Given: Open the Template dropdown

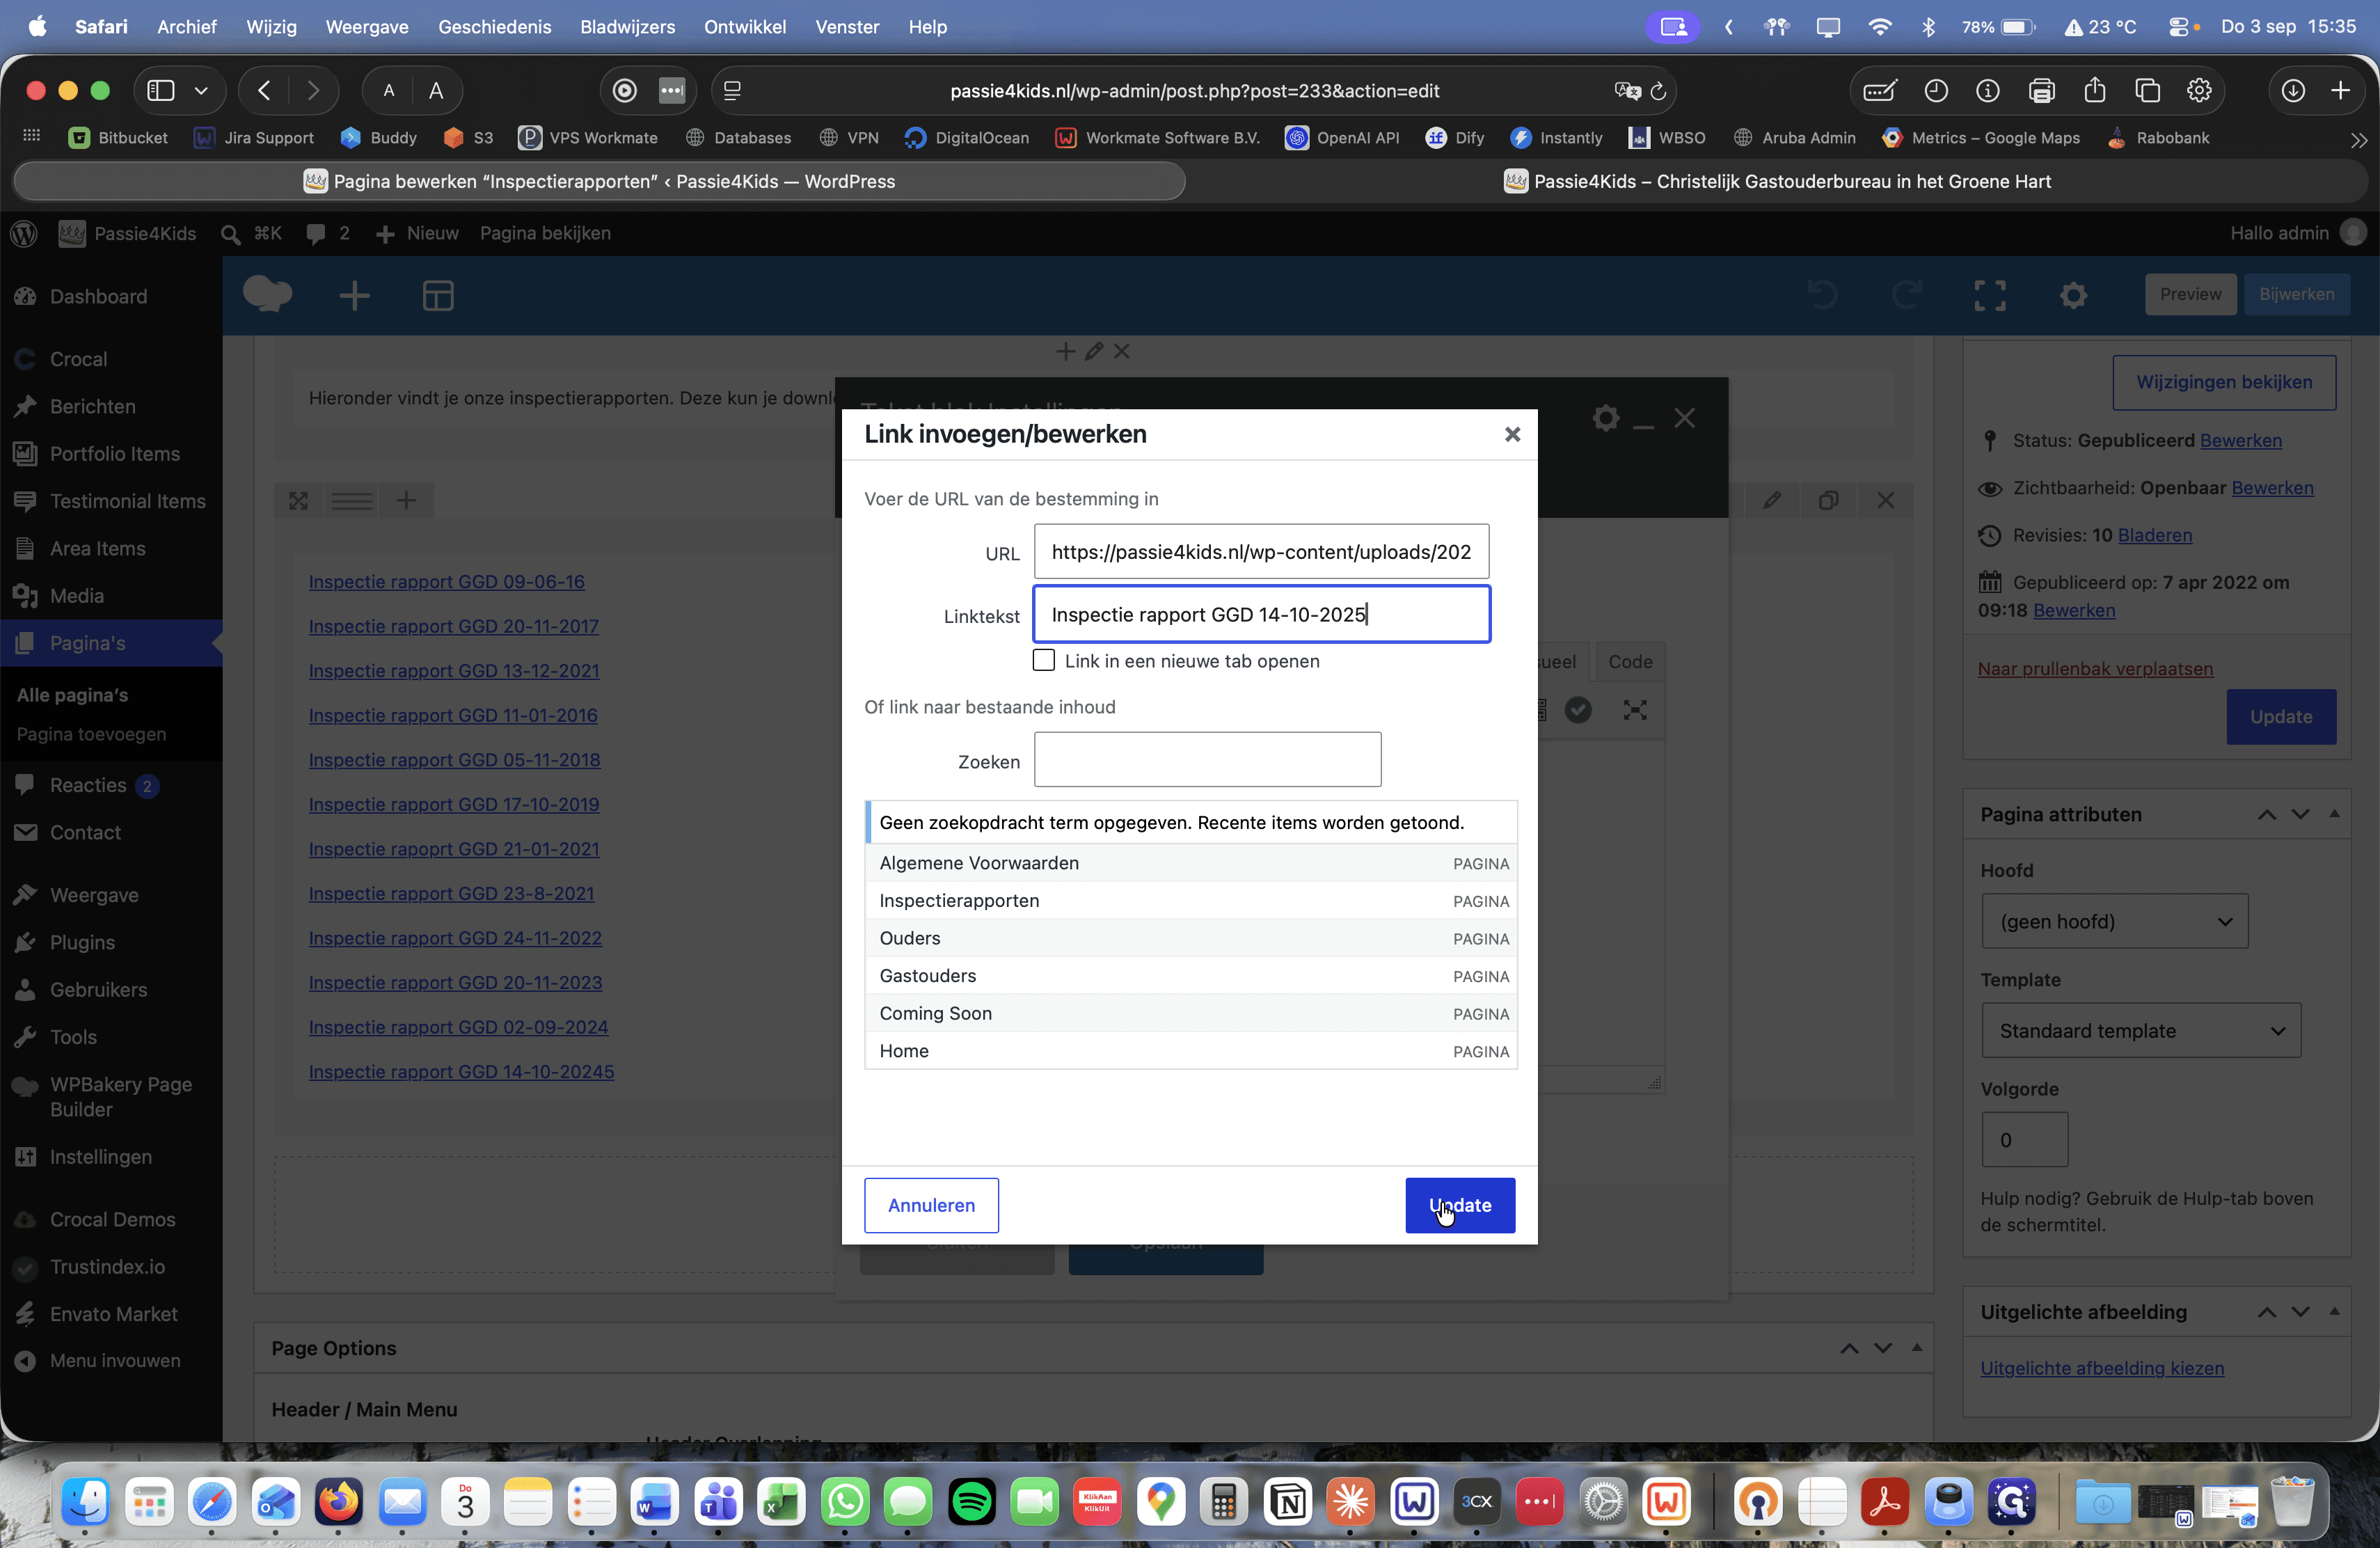Looking at the screenshot, I should (x=2141, y=1030).
